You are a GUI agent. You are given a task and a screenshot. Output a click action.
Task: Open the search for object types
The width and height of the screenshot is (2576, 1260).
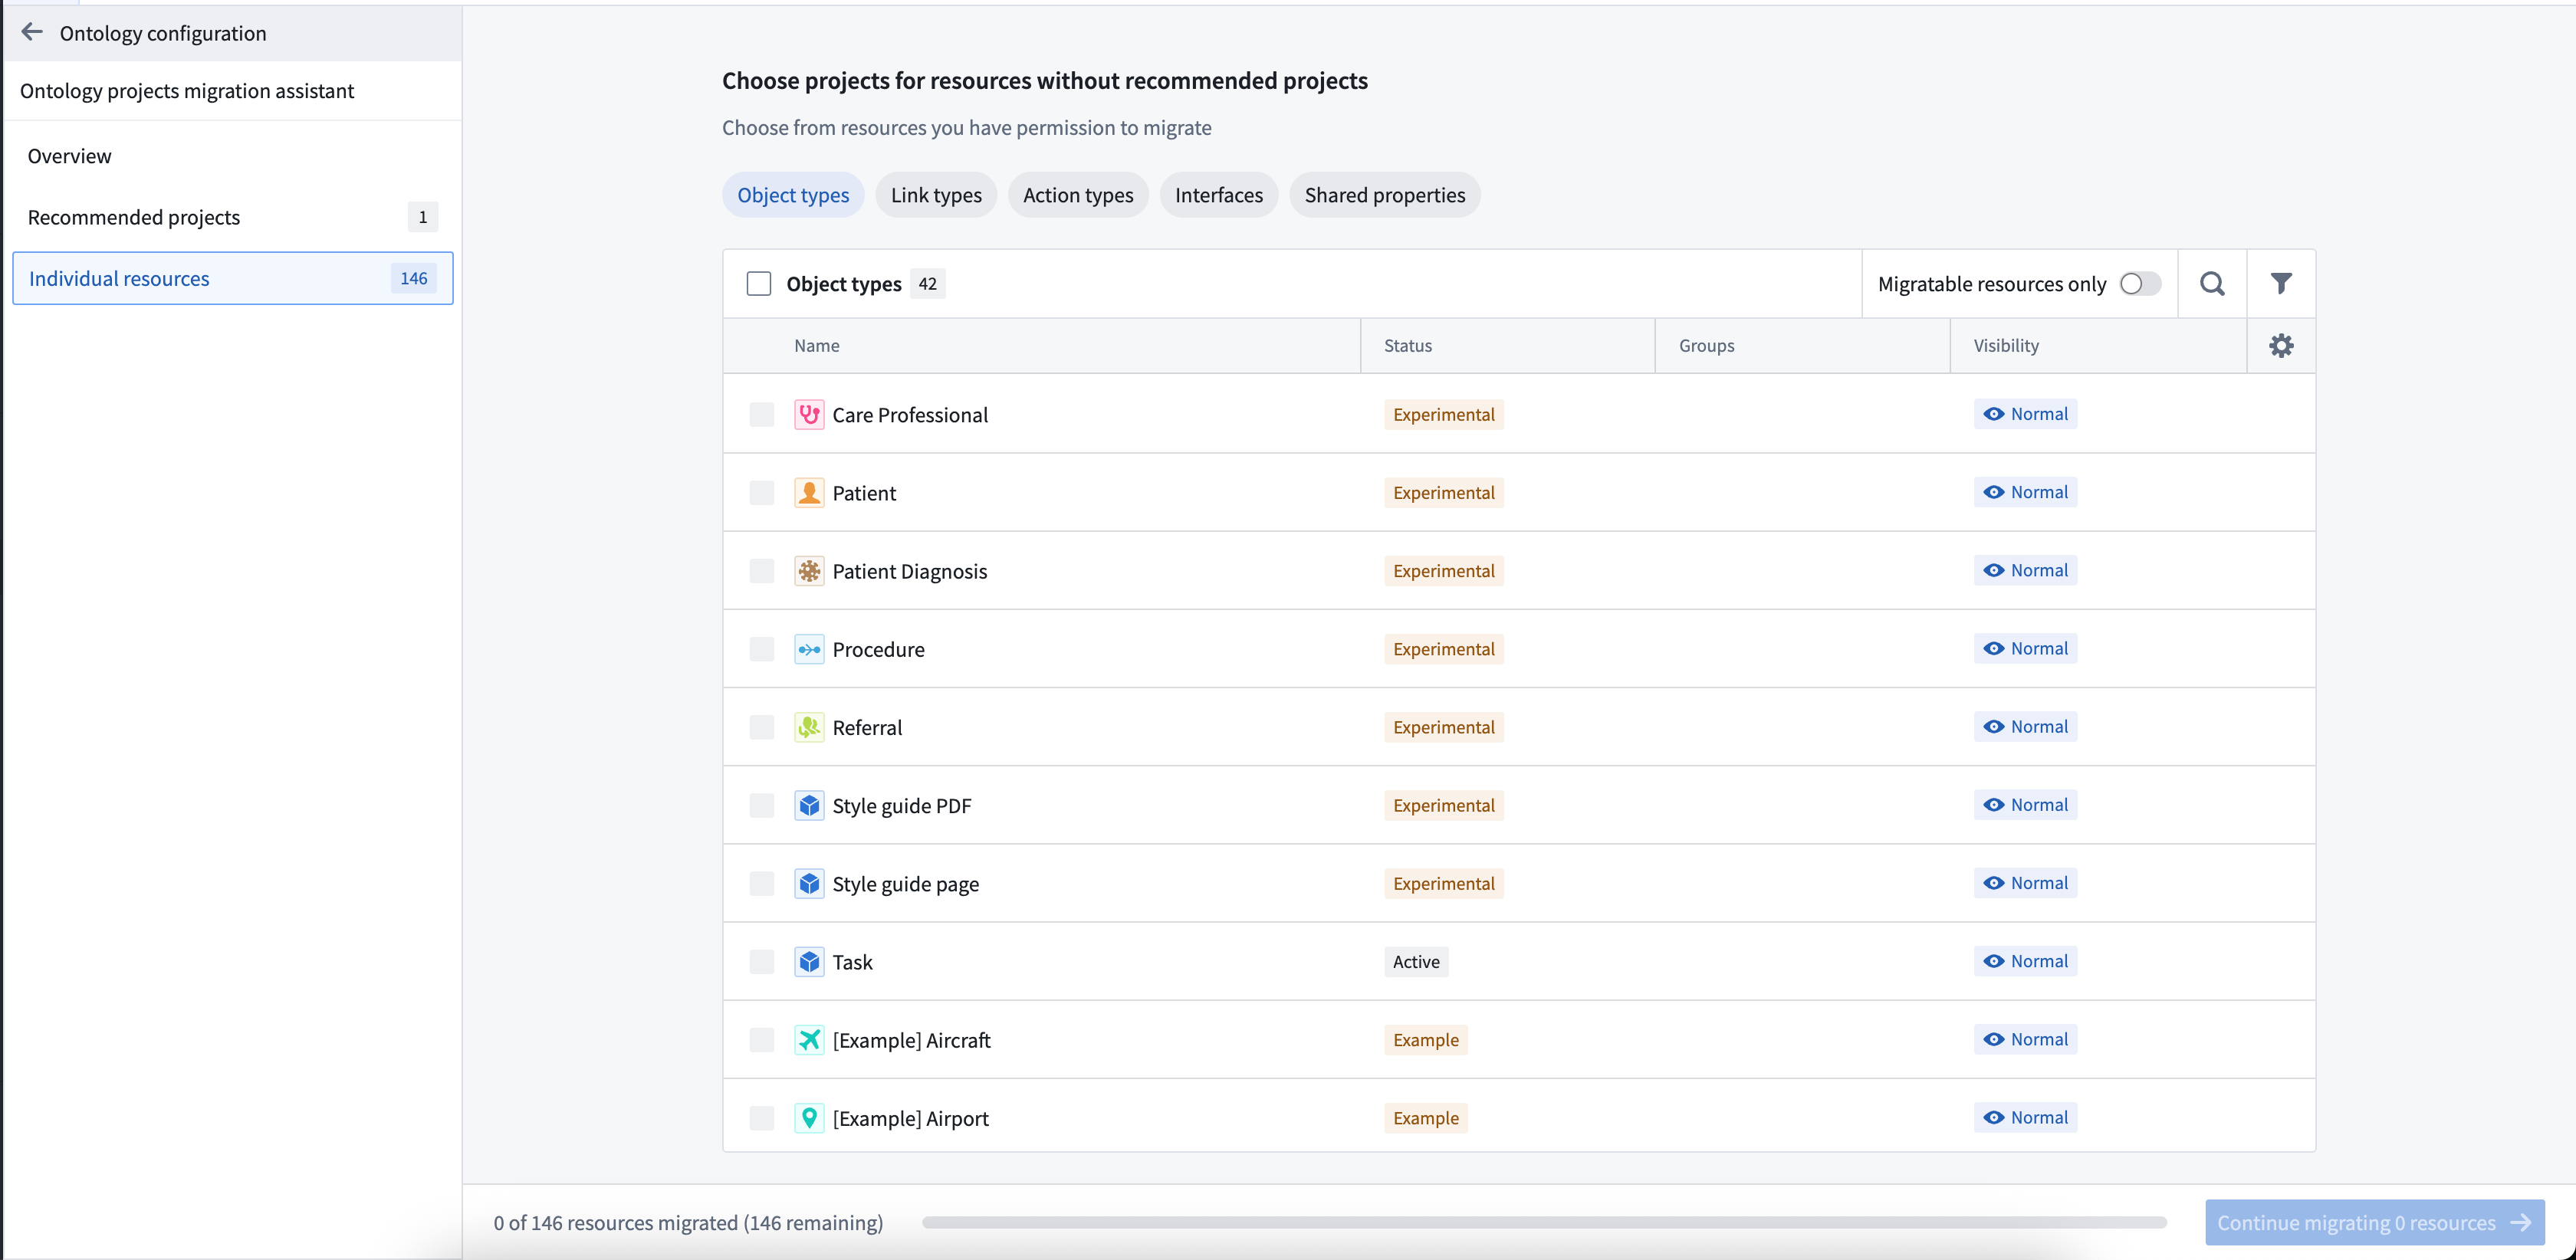(x=2213, y=283)
